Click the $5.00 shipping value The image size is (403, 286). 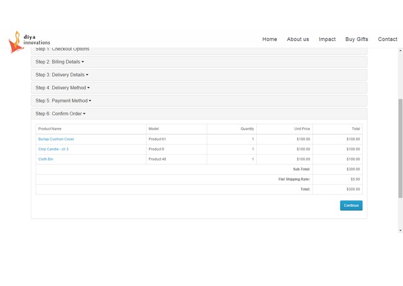(355, 179)
